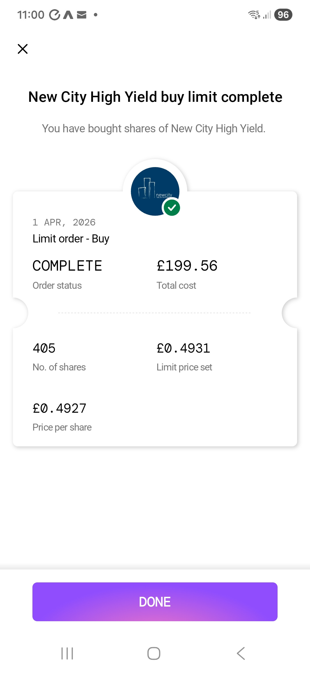Tap the battery level indicator showing 96
310x673 pixels.
(283, 15)
